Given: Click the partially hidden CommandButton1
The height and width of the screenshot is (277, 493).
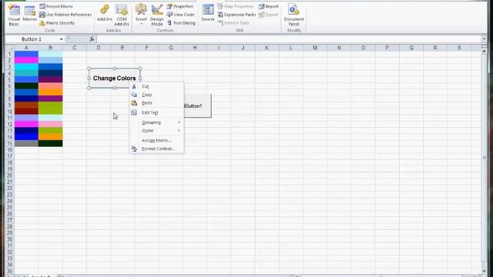Looking at the screenshot, I should [x=197, y=106].
